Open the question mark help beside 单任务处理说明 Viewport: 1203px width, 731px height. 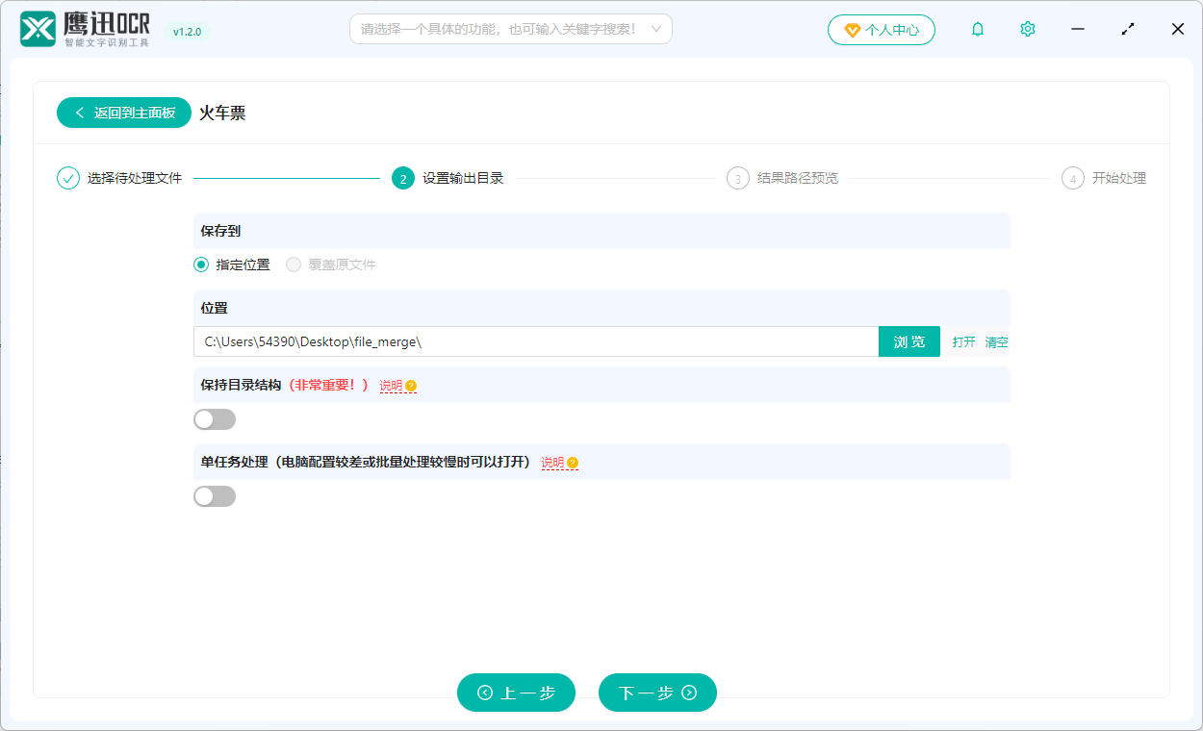click(x=573, y=463)
